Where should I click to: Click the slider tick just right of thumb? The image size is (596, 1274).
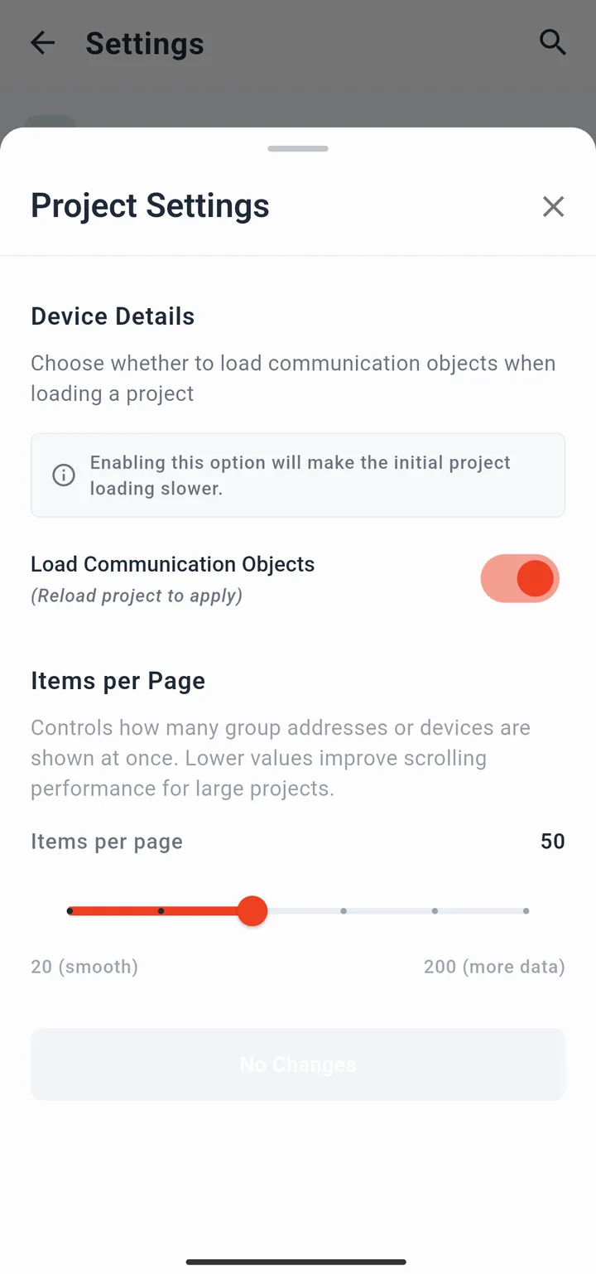pos(344,911)
